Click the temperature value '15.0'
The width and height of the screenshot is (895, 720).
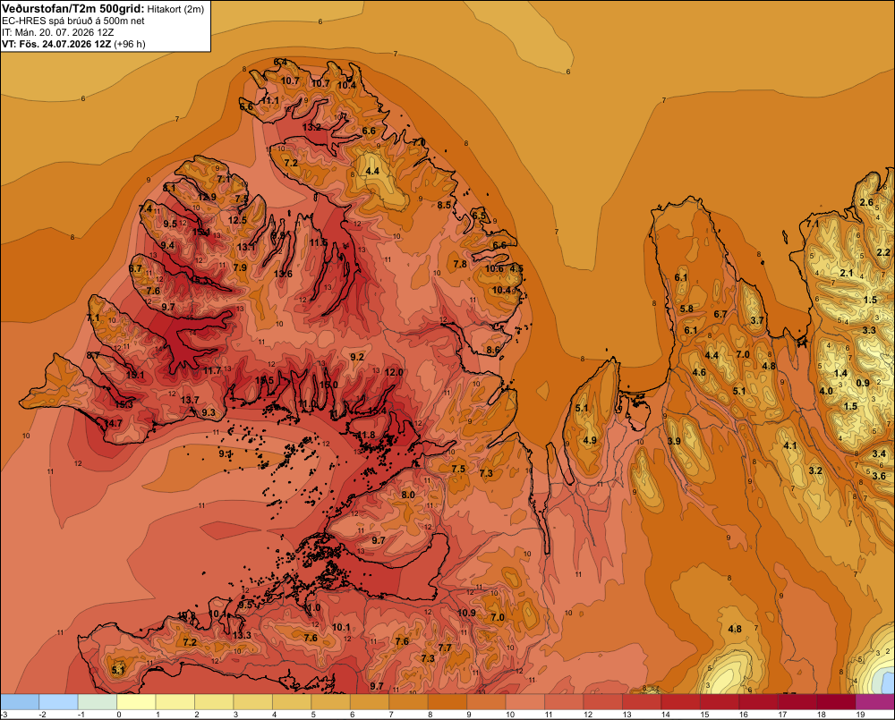(328, 385)
